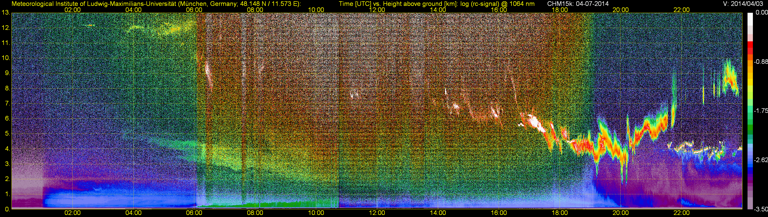This screenshot has width=768, height=217.
Task: Click the '0.00' color scale value
Action: (x=761, y=13)
